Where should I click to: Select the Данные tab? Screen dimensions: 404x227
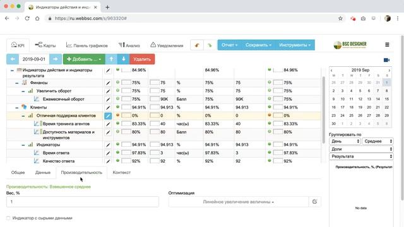(43, 172)
